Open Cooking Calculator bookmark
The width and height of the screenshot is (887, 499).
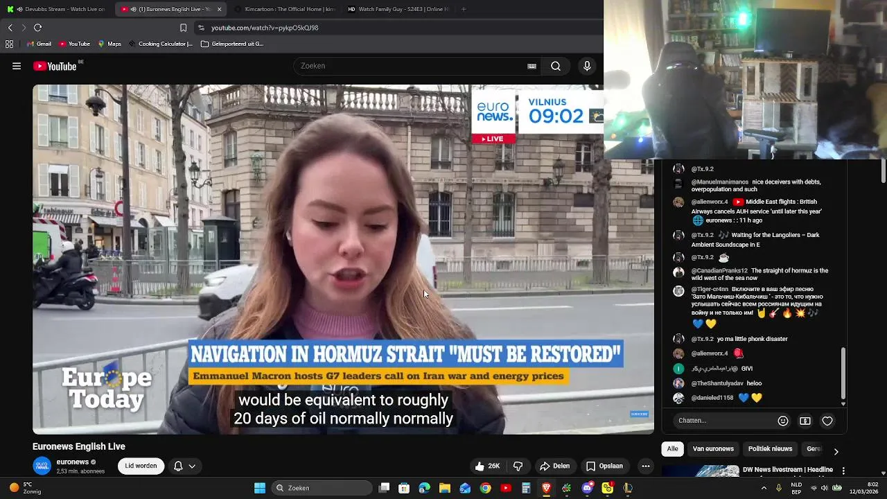point(161,44)
